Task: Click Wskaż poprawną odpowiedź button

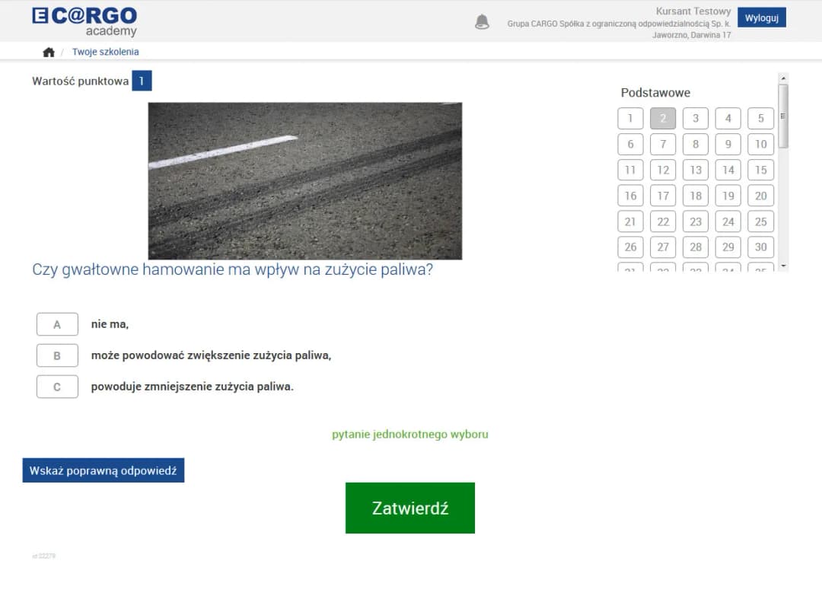Action: 104,470
